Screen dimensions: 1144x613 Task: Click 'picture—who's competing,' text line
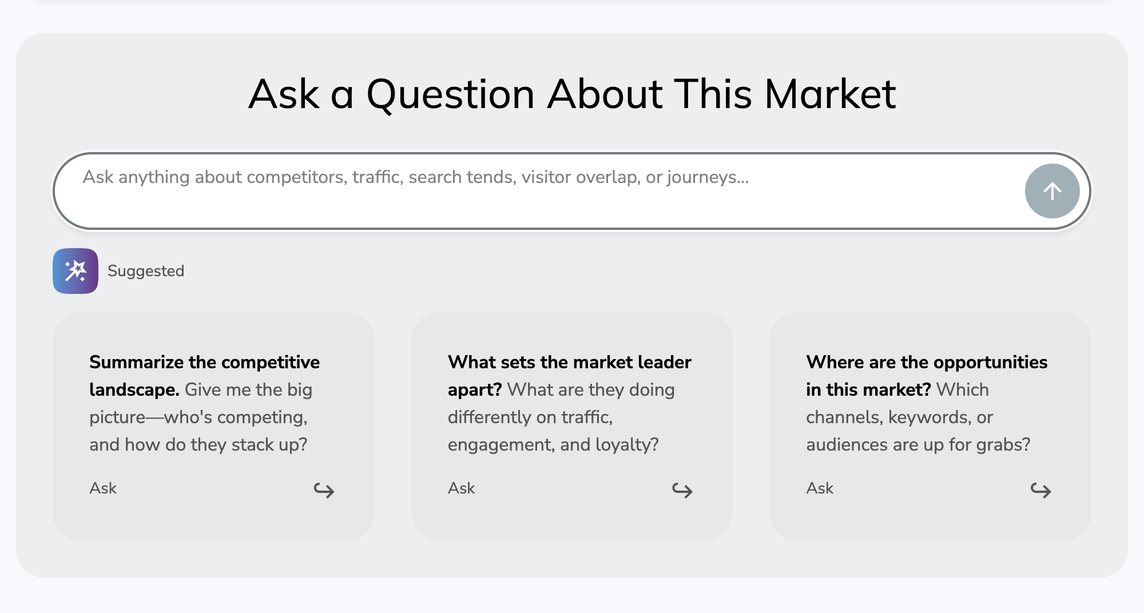pos(198,417)
